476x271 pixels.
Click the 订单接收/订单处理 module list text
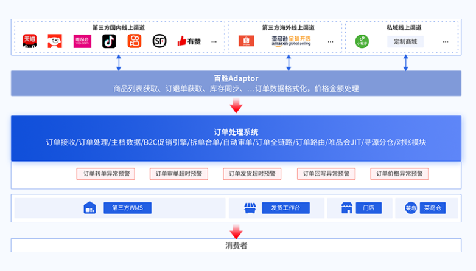(x=236, y=142)
